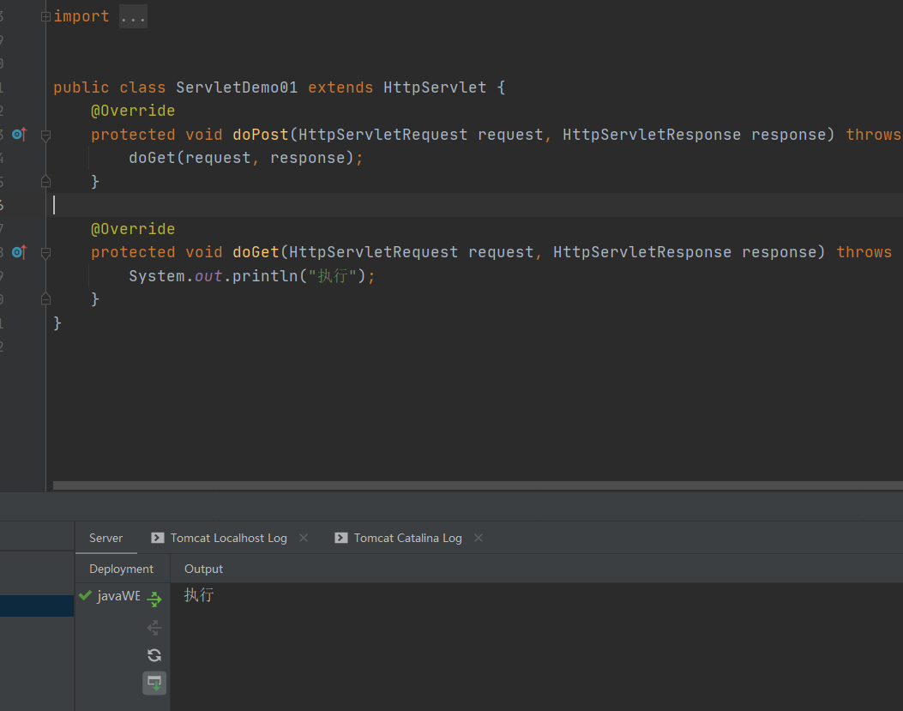Image resolution: width=903 pixels, height=711 pixels.
Task: Expand the folded import statements
Action: 45,16
